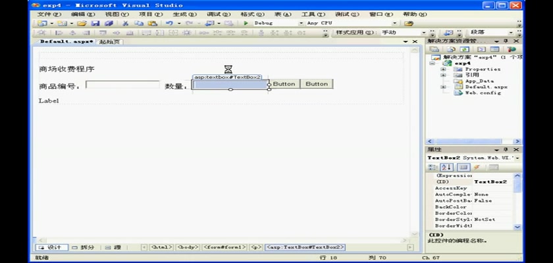Switch to Design view (设计)

50,248
